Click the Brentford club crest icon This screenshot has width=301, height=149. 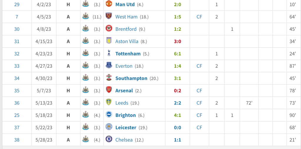coord(109,29)
